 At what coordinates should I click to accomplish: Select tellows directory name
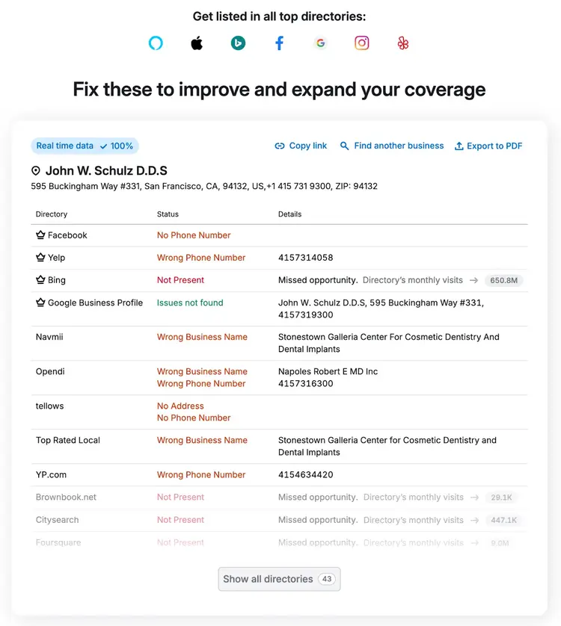coord(49,406)
